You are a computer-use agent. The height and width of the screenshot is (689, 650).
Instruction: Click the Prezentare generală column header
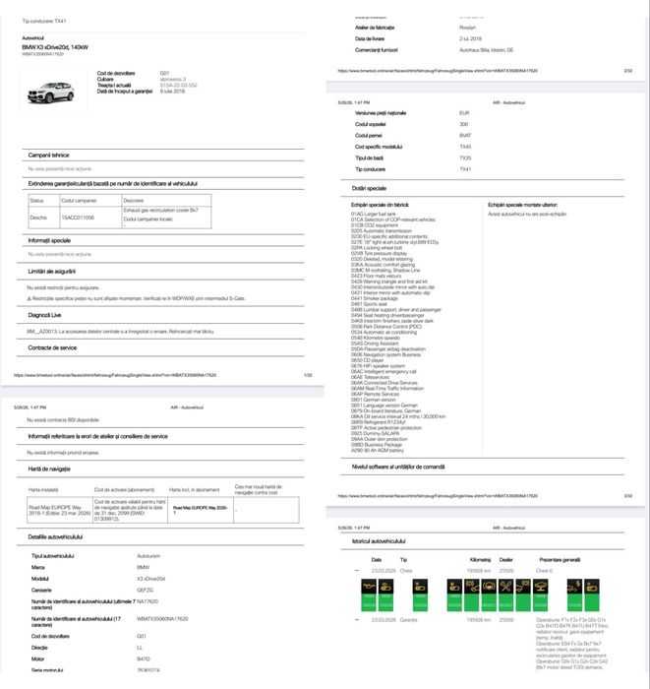pyautogui.click(x=560, y=560)
